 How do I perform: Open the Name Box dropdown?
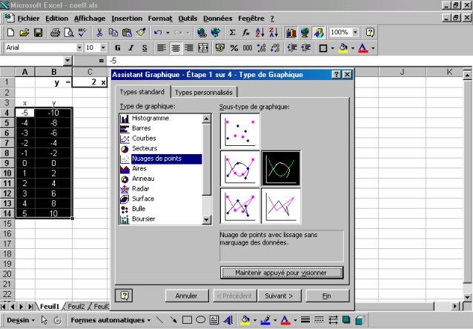click(67, 61)
